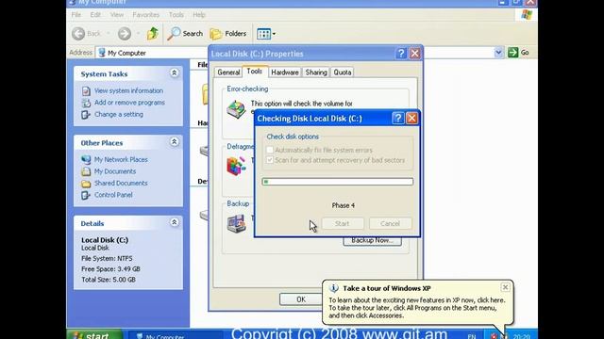Click the Defragmentation colored blocks icon

[x=236, y=166]
